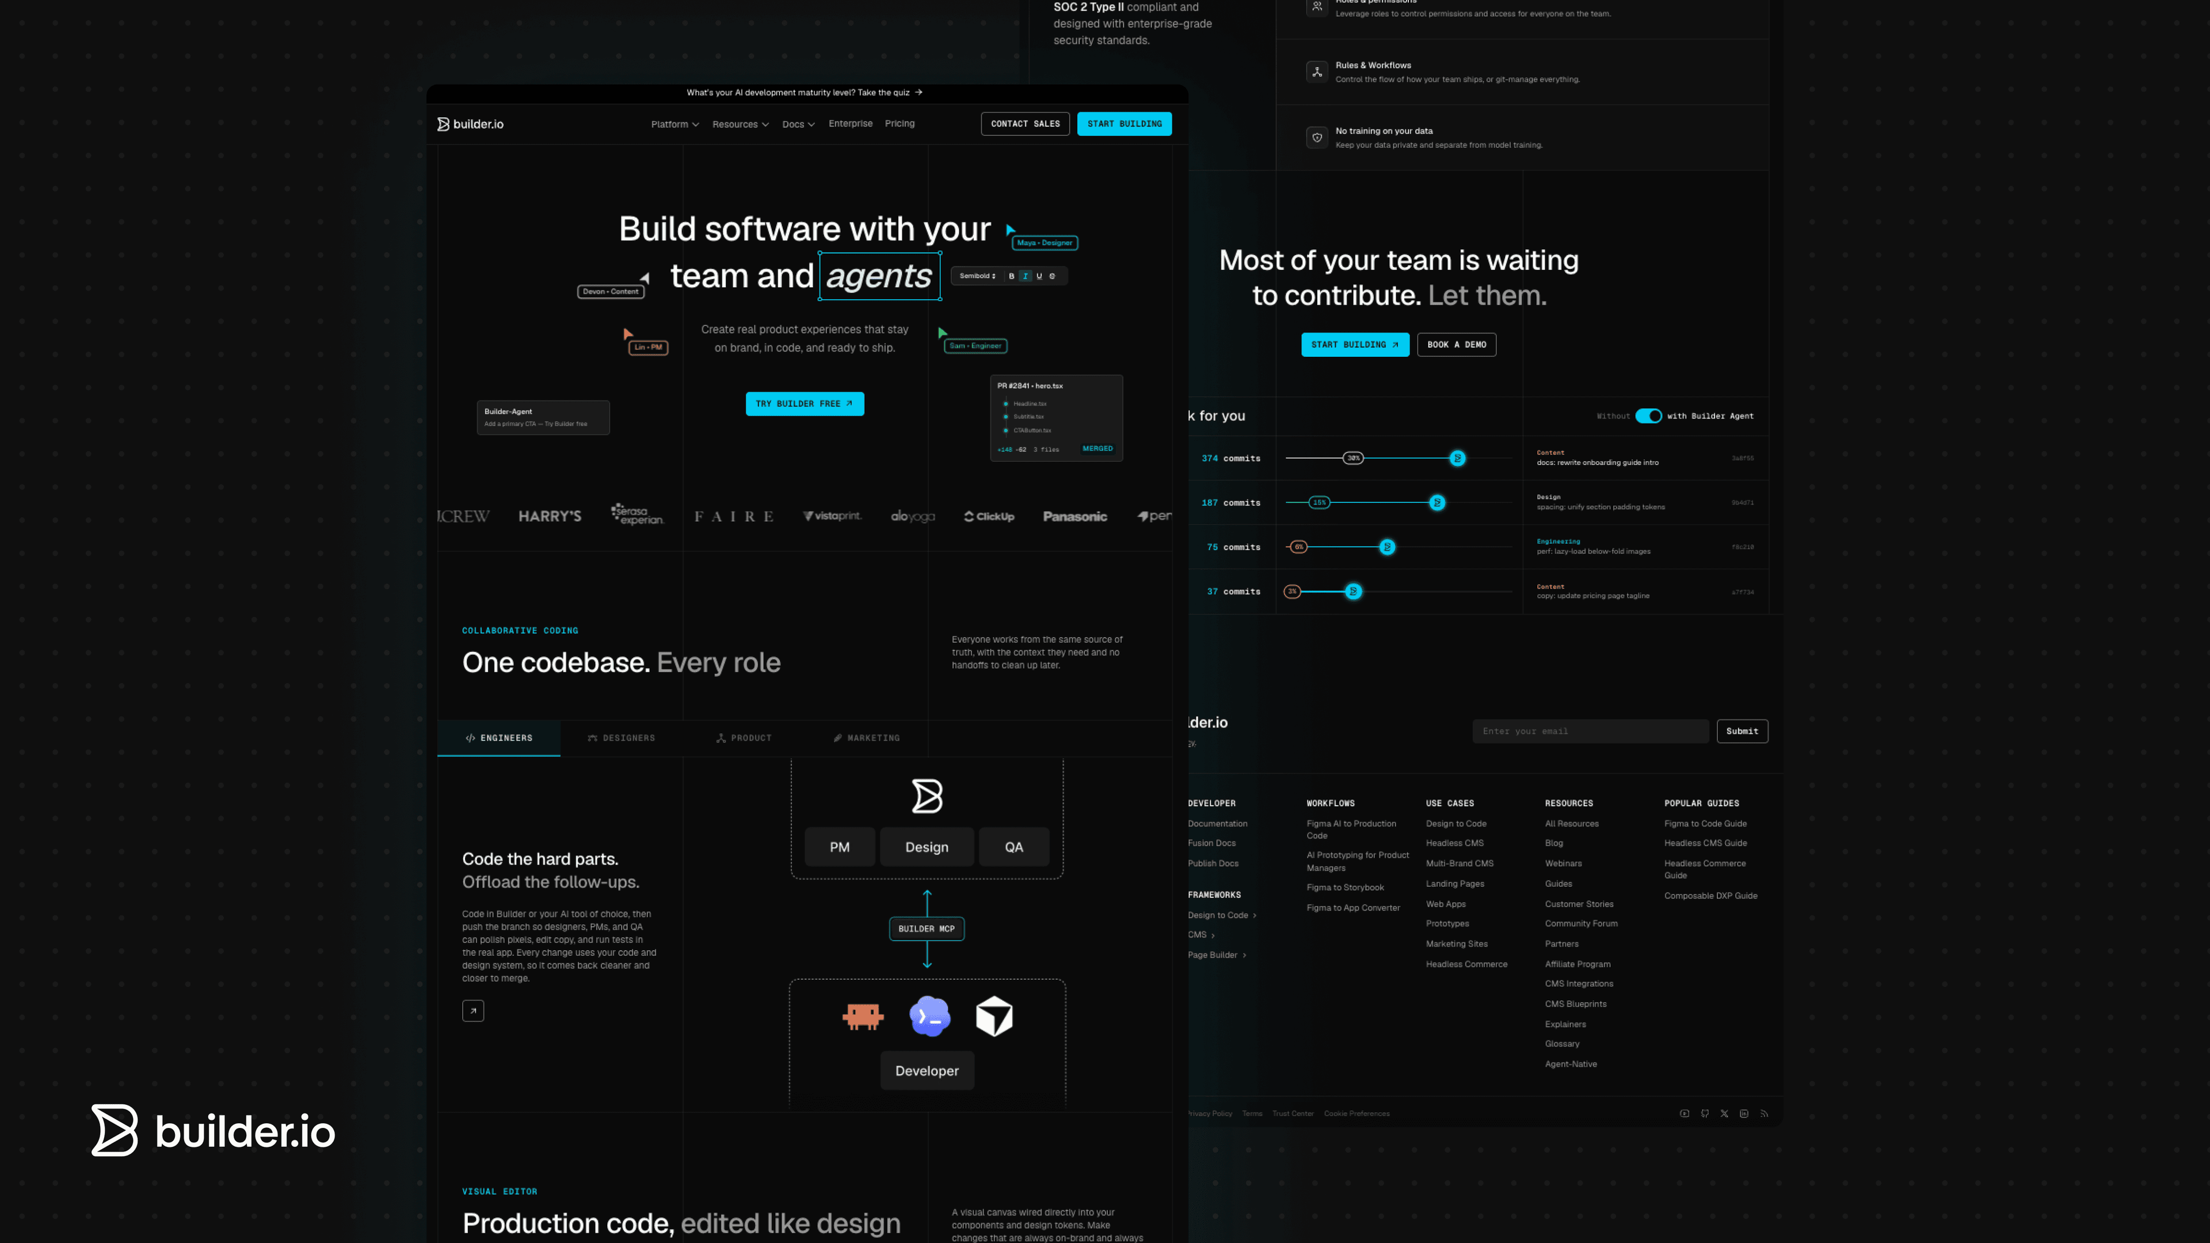Click the orange pixel creature icon above Developer
The image size is (2210, 1243).
pyautogui.click(x=862, y=1016)
